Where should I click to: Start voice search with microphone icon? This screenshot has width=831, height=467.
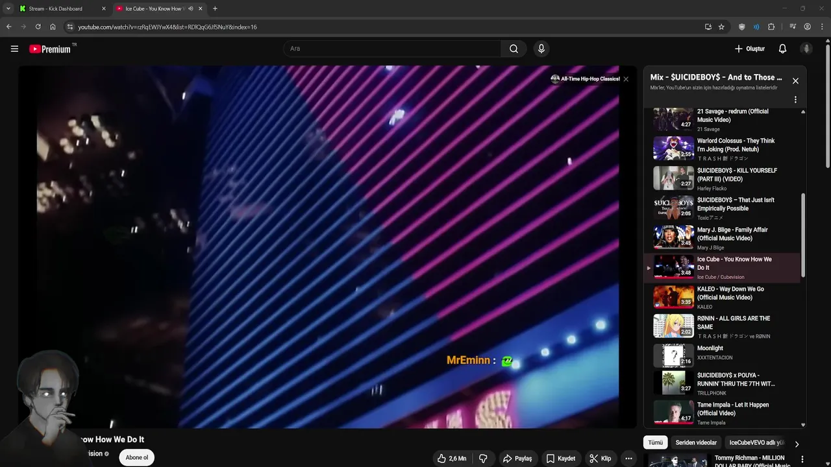[x=541, y=49]
